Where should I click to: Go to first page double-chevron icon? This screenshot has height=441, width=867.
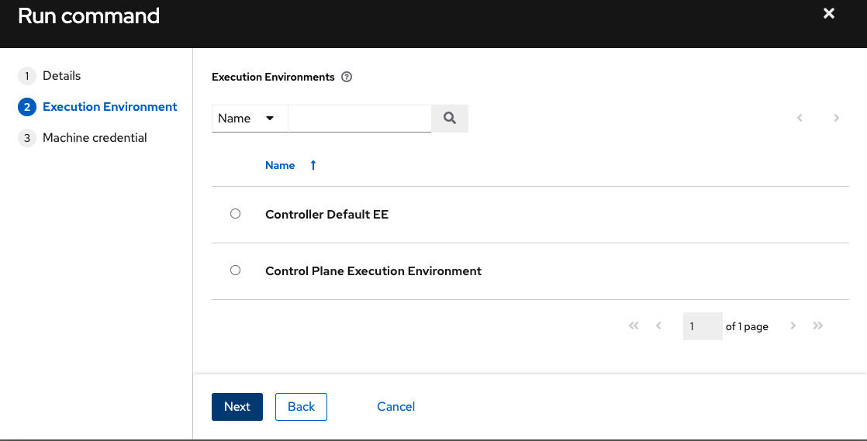click(x=634, y=326)
